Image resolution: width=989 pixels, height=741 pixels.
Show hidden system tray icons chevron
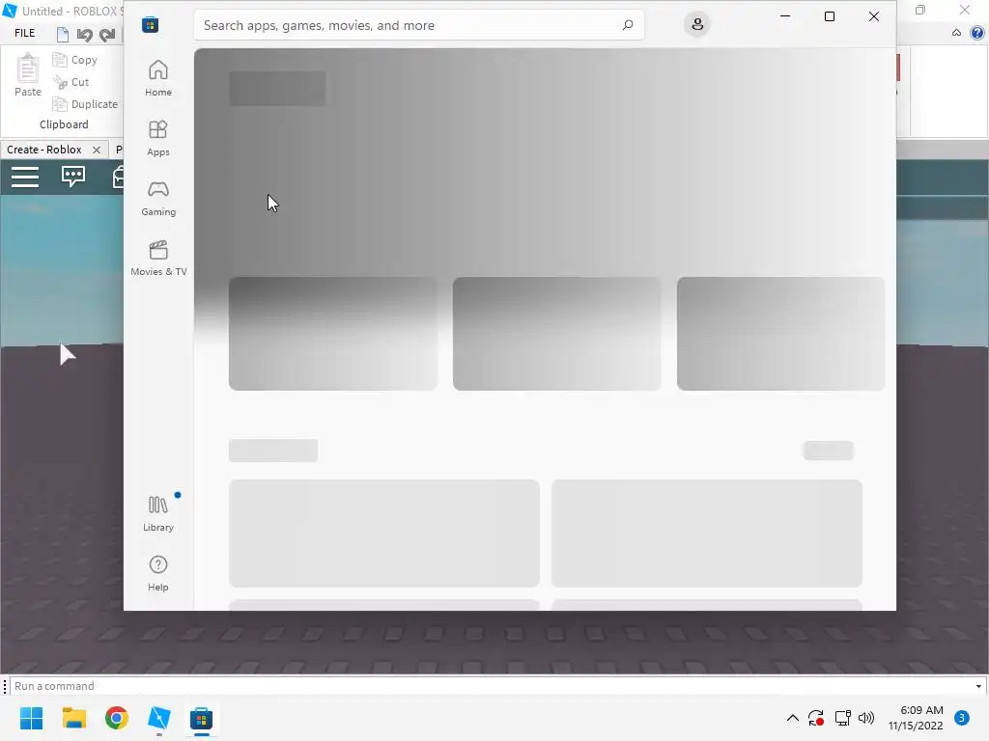point(793,718)
